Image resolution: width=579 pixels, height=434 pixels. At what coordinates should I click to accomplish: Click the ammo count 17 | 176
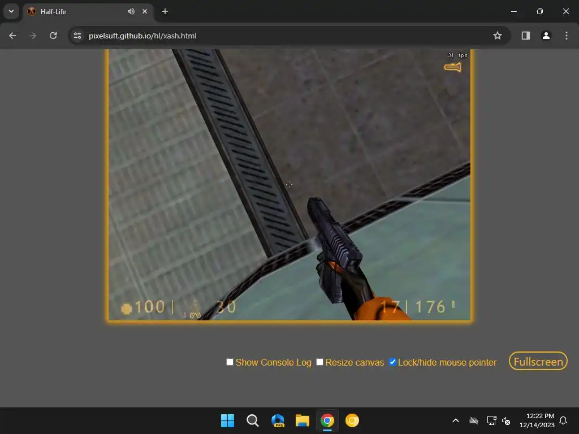tap(413, 307)
